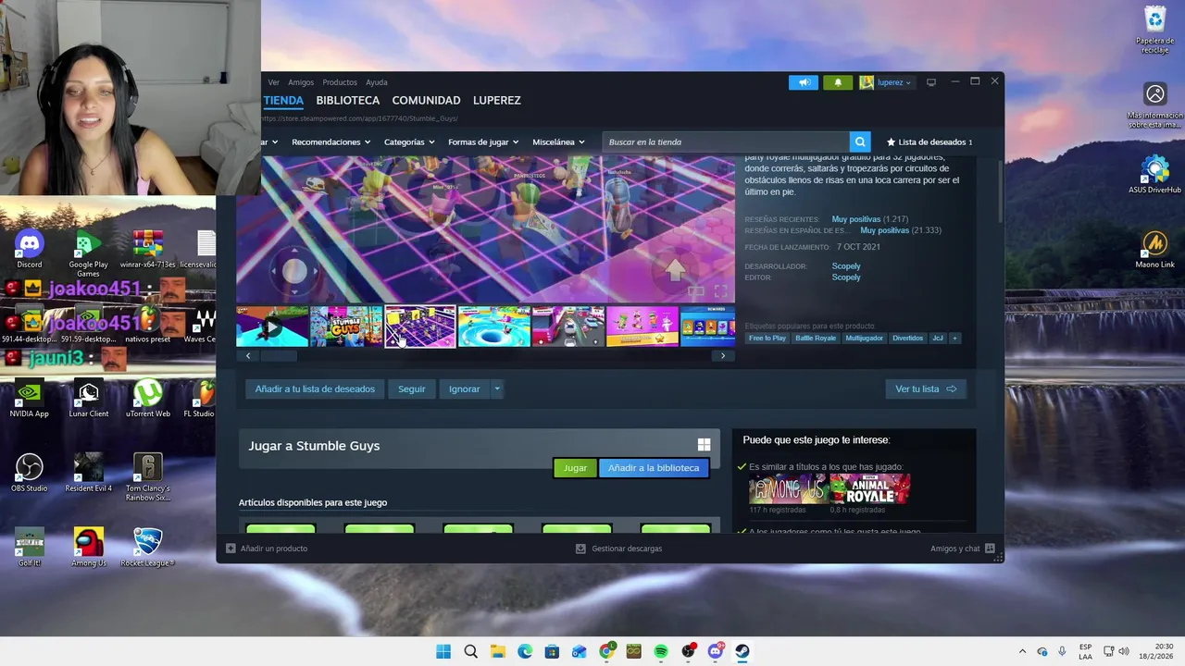1185x666 pixels.
Task: Launch Among Us from the desktop
Action: (x=89, y=548)
